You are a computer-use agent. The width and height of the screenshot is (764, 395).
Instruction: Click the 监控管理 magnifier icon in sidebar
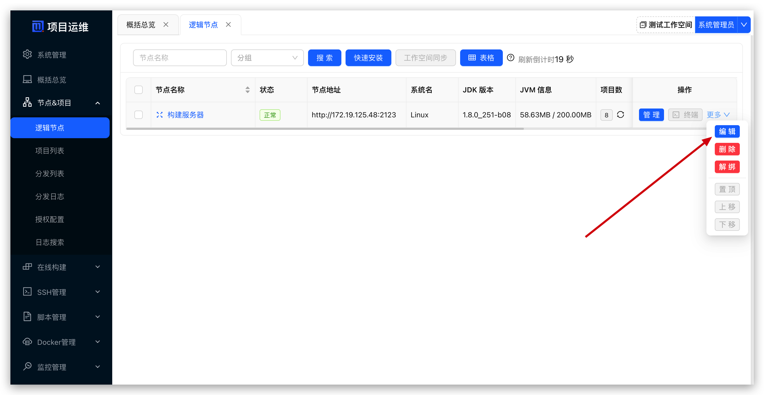point(27,367)
